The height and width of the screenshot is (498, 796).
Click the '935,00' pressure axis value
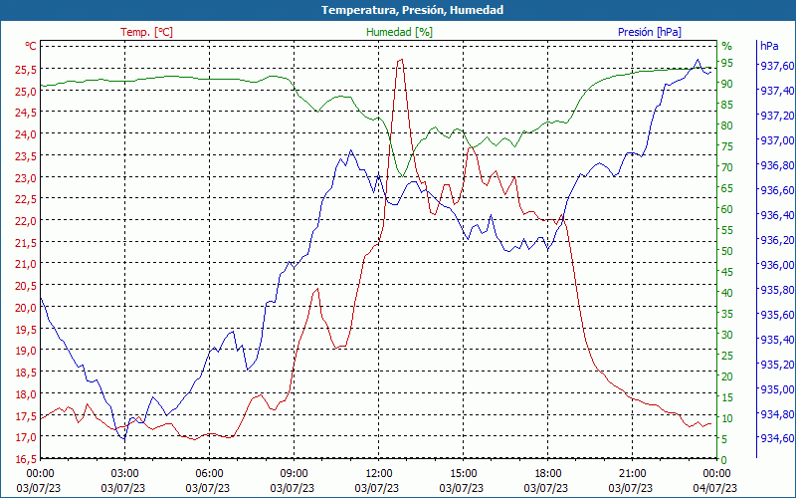[777, 389]
